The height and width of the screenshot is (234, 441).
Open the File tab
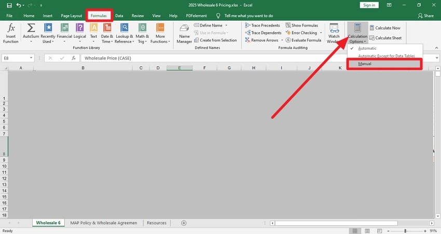(9, 16)
